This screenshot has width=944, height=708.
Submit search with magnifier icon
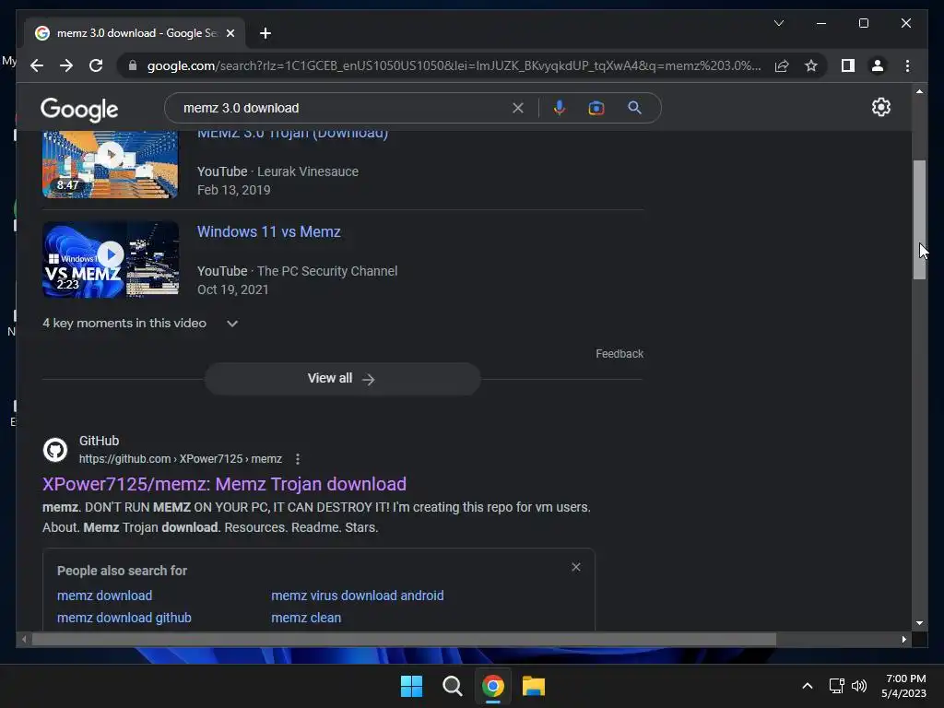(x=634, y=108)
